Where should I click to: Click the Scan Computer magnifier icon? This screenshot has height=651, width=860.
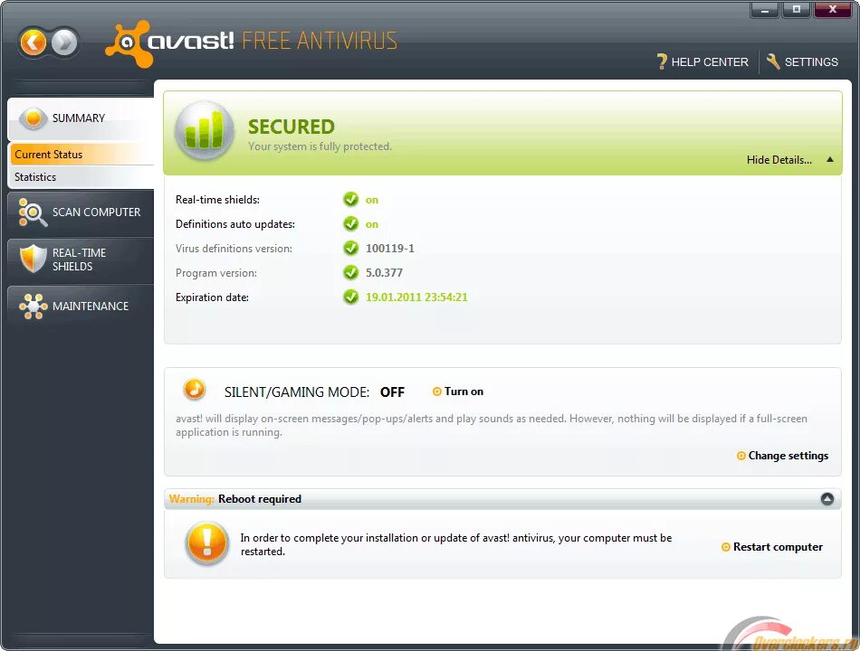point(33,212)
